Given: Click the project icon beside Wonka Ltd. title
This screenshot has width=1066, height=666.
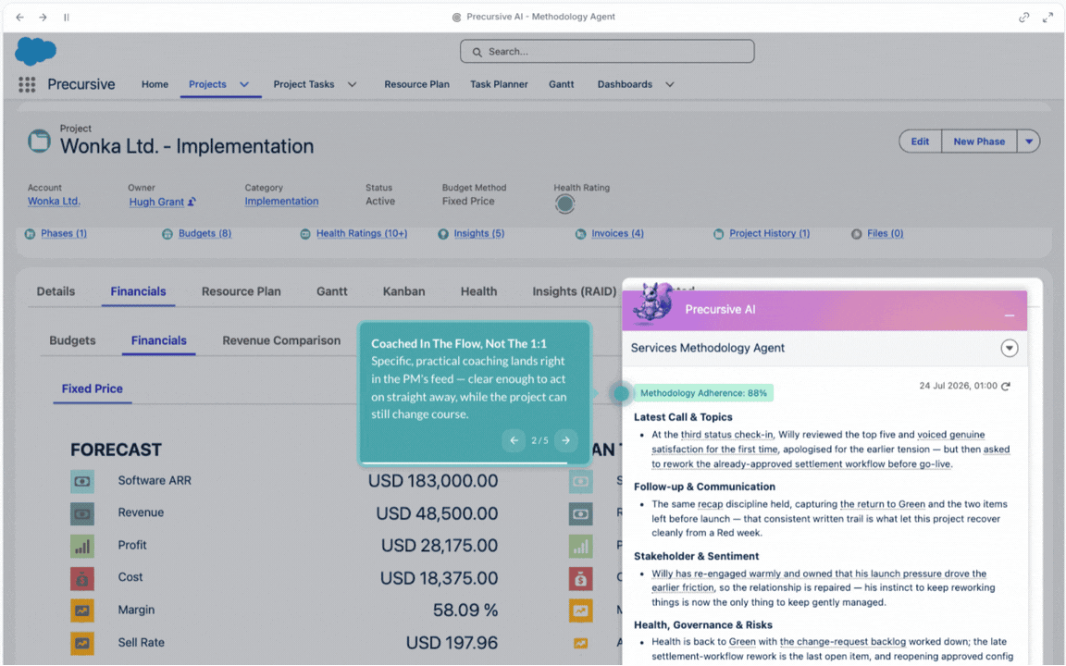Looking at the screenshot, I should (x=39, y=141).
